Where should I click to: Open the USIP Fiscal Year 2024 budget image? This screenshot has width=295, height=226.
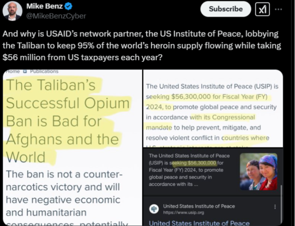[x=213, y=109]
